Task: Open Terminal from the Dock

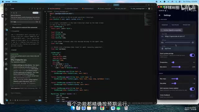Action: pyautogui.click(x=108, y=108)
